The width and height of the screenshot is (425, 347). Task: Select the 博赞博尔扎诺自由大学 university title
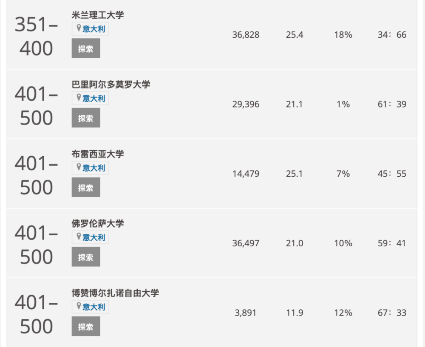tap(115, 293)
